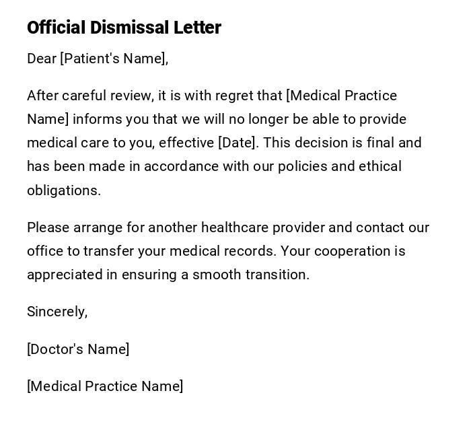
Task: Click the [Doctor's Name] placeholder
Action: coord(78,349)
